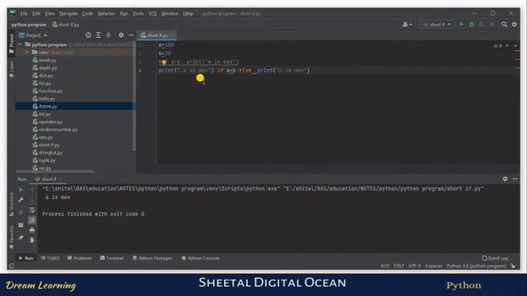The height and width of the screenshot is (296, 527).
Task: Place cursor on code line 4 print statement
Action: click(x=234, y=71)
